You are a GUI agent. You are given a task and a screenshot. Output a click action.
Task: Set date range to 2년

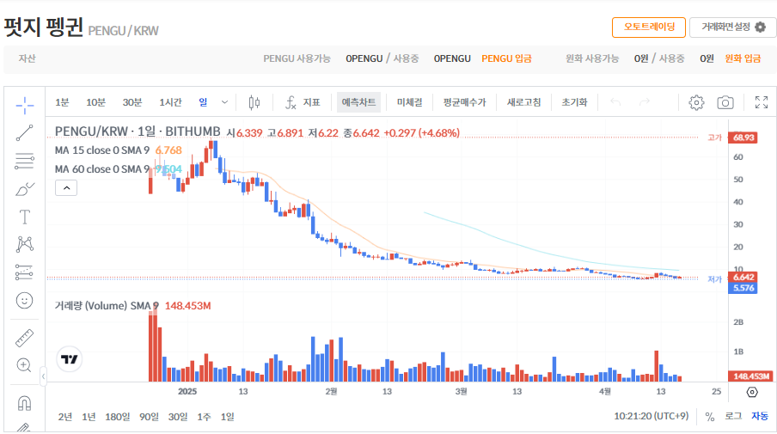coord(65,417)
